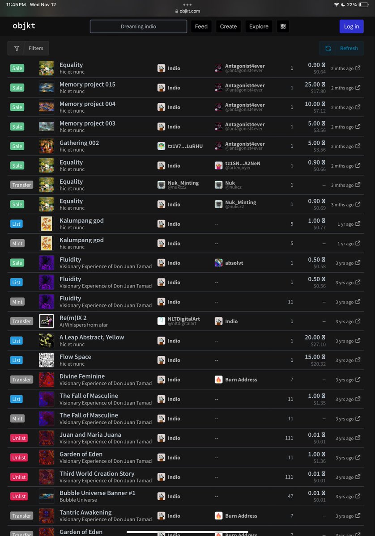The height and width of the screenshot is (536, 375).
Task: Open Juan and Maria Juana title
Action: coord(90,435)
